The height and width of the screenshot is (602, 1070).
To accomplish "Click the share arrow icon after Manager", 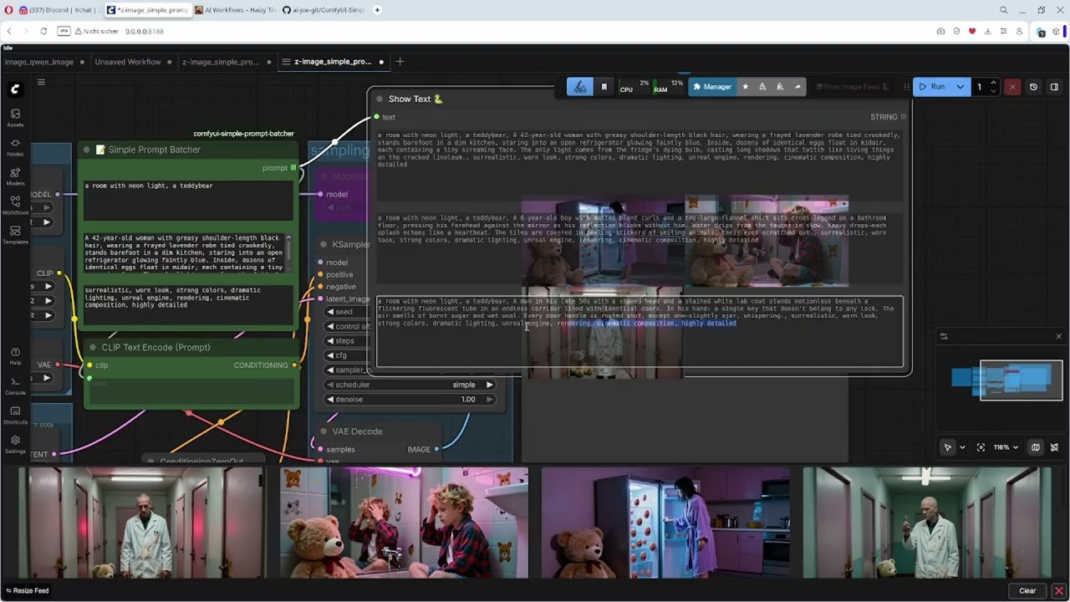I will pyautogui.click(x=797, y=87).
